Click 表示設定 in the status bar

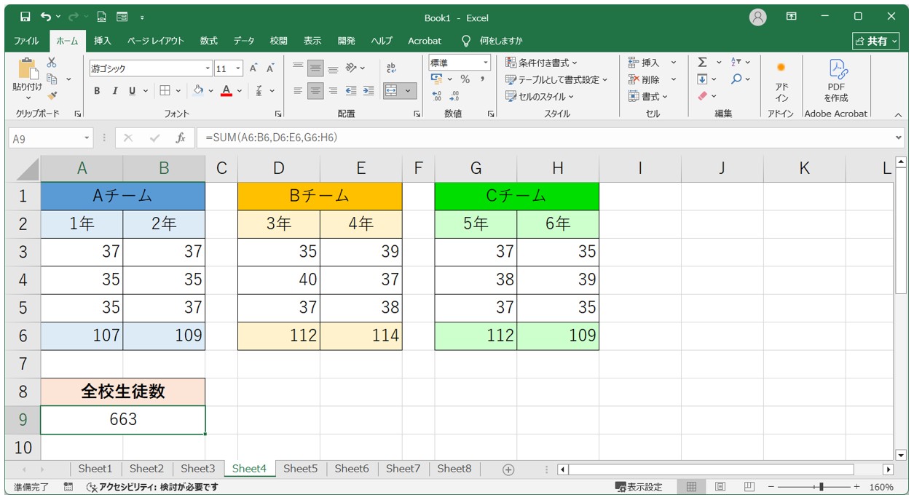pyautogui.click(x=639, y=487)
